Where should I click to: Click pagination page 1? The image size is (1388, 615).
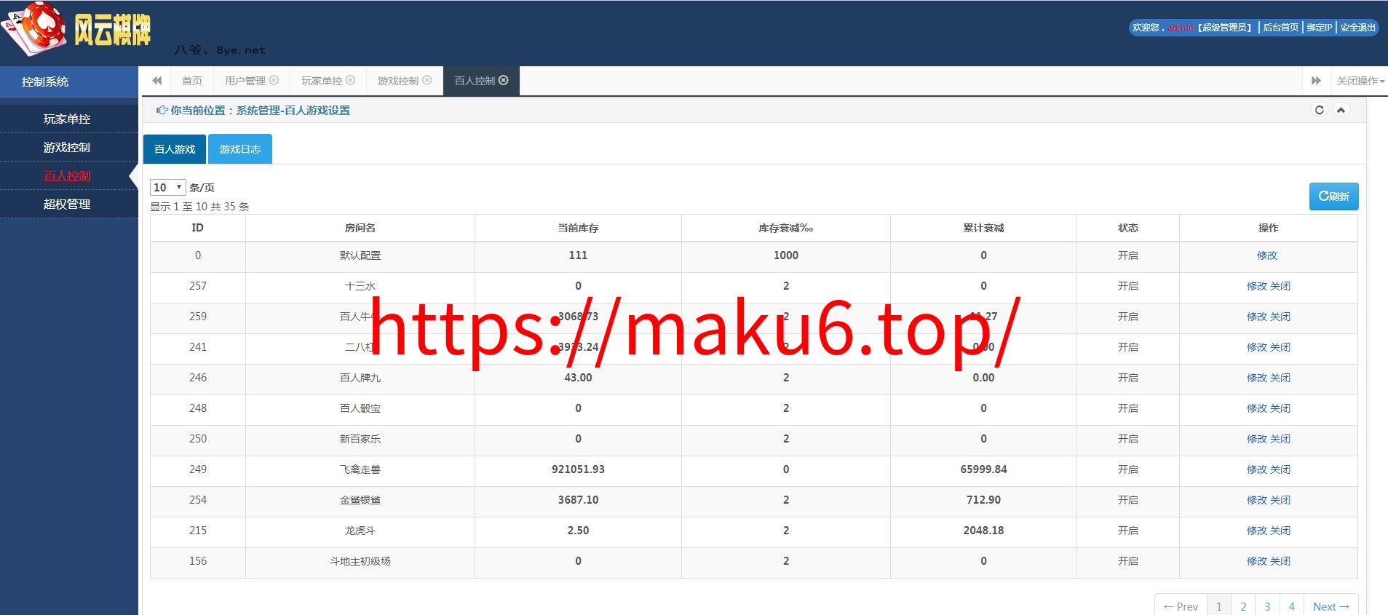[1219, 606]
